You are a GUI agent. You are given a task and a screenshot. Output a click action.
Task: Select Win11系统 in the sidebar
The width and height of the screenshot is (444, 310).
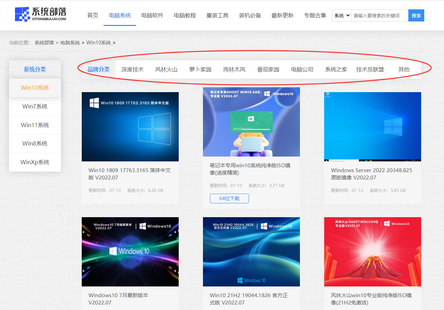click(35, 125)
